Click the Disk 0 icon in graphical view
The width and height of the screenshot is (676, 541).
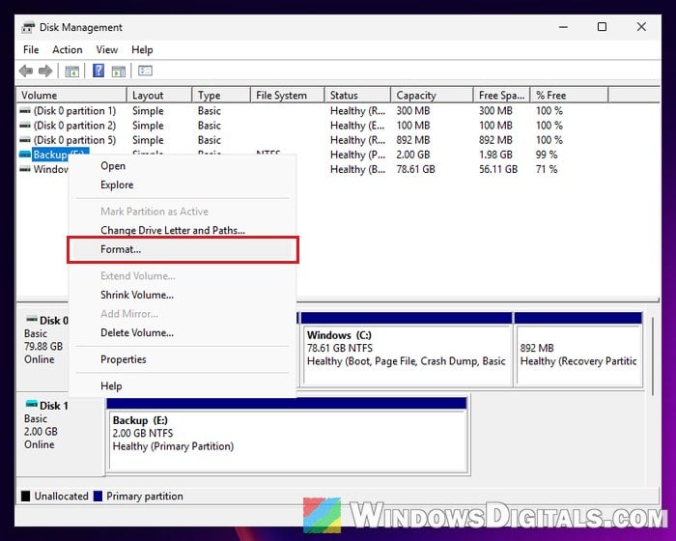pyautogui.click(x=32, y=320)
